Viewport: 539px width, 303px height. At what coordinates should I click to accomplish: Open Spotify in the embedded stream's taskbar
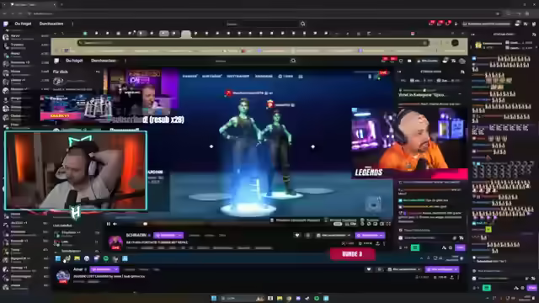coord(106,258)
